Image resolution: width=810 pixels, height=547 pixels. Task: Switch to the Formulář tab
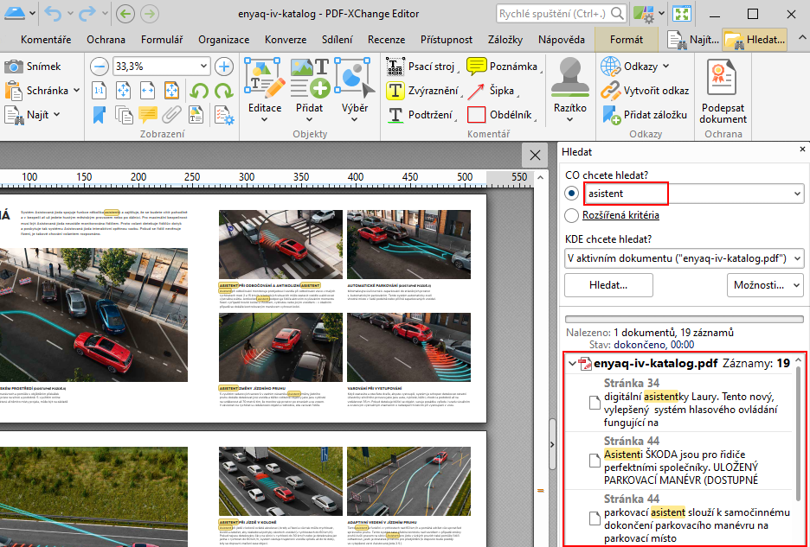[162, 40]
